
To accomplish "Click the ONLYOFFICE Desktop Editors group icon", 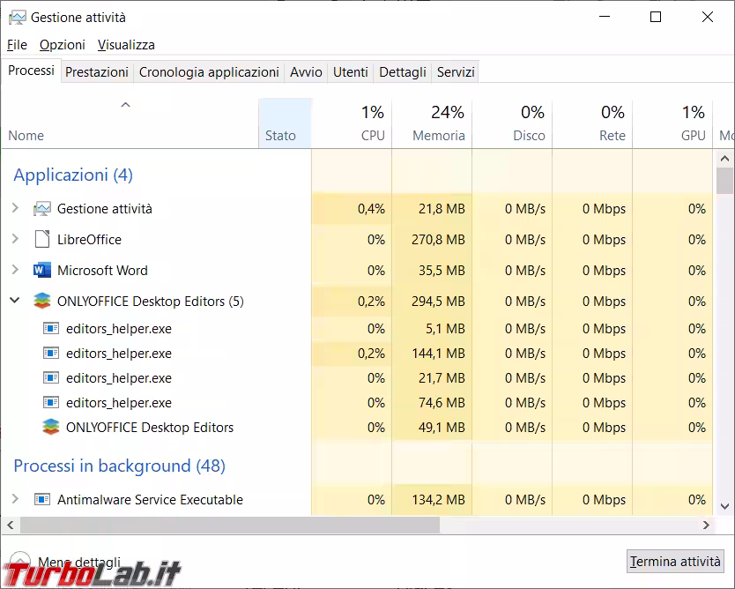I will click(x=42, y=302).
